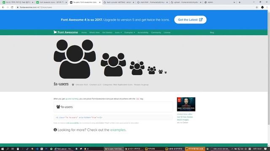Click the small users icon beside Unicode
270x151 pixels.
coord(73,85)
